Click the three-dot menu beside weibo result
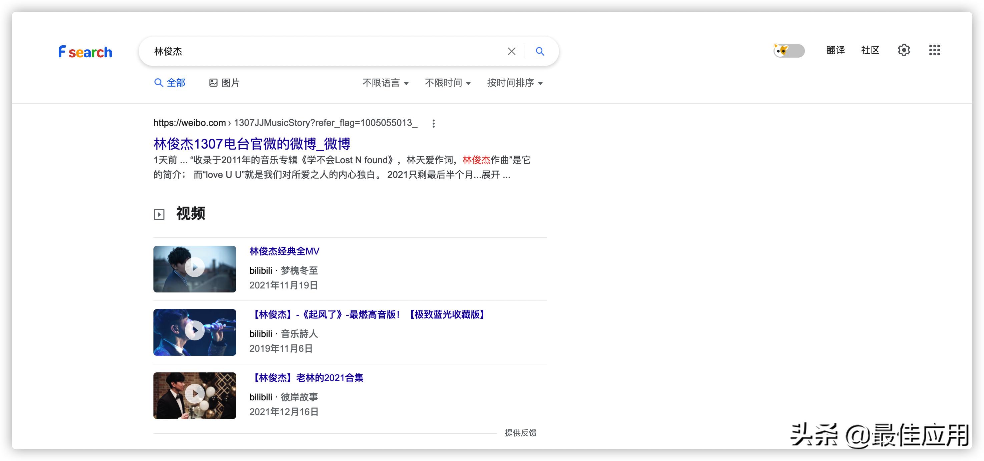The width and height of the screenshot is (984, 461). pyautogui.click(x=433, y=123)
